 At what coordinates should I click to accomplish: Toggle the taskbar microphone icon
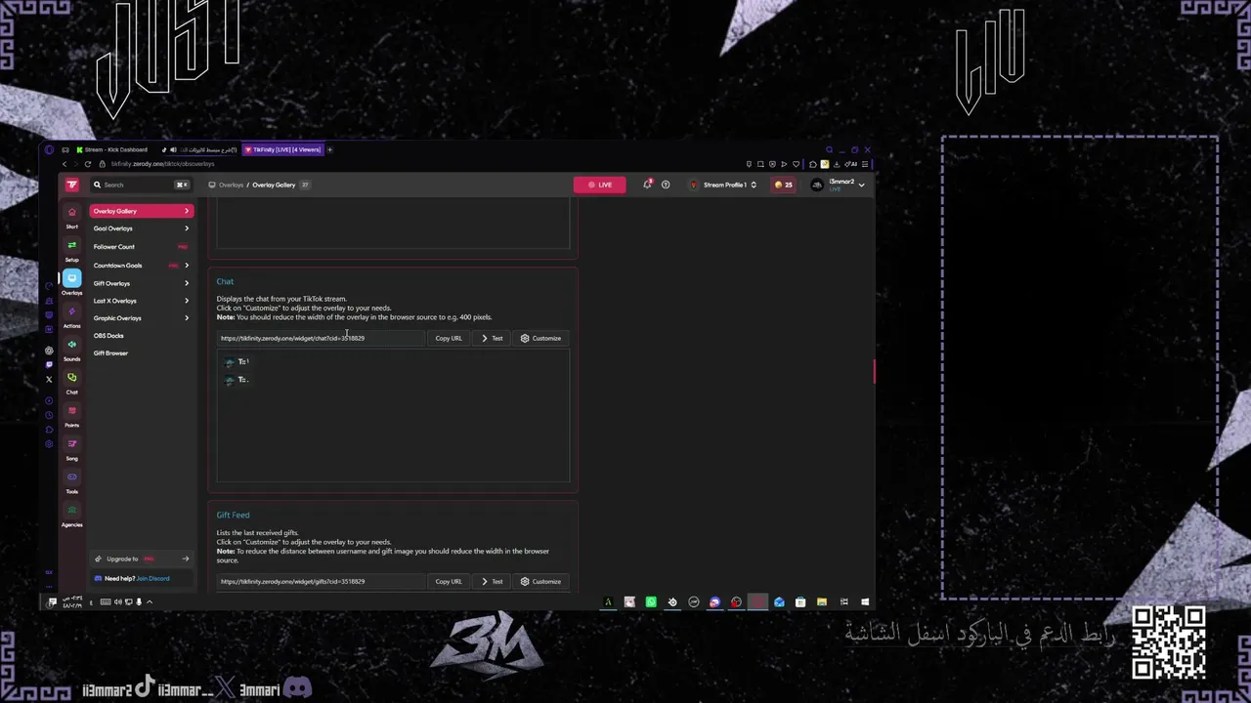[138, 601]
